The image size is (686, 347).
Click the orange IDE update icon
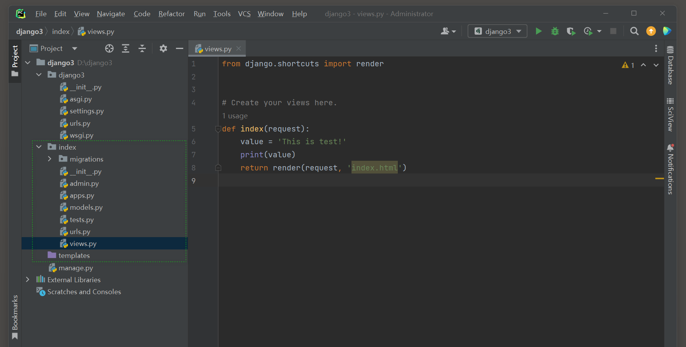click(x=651, y=31)
